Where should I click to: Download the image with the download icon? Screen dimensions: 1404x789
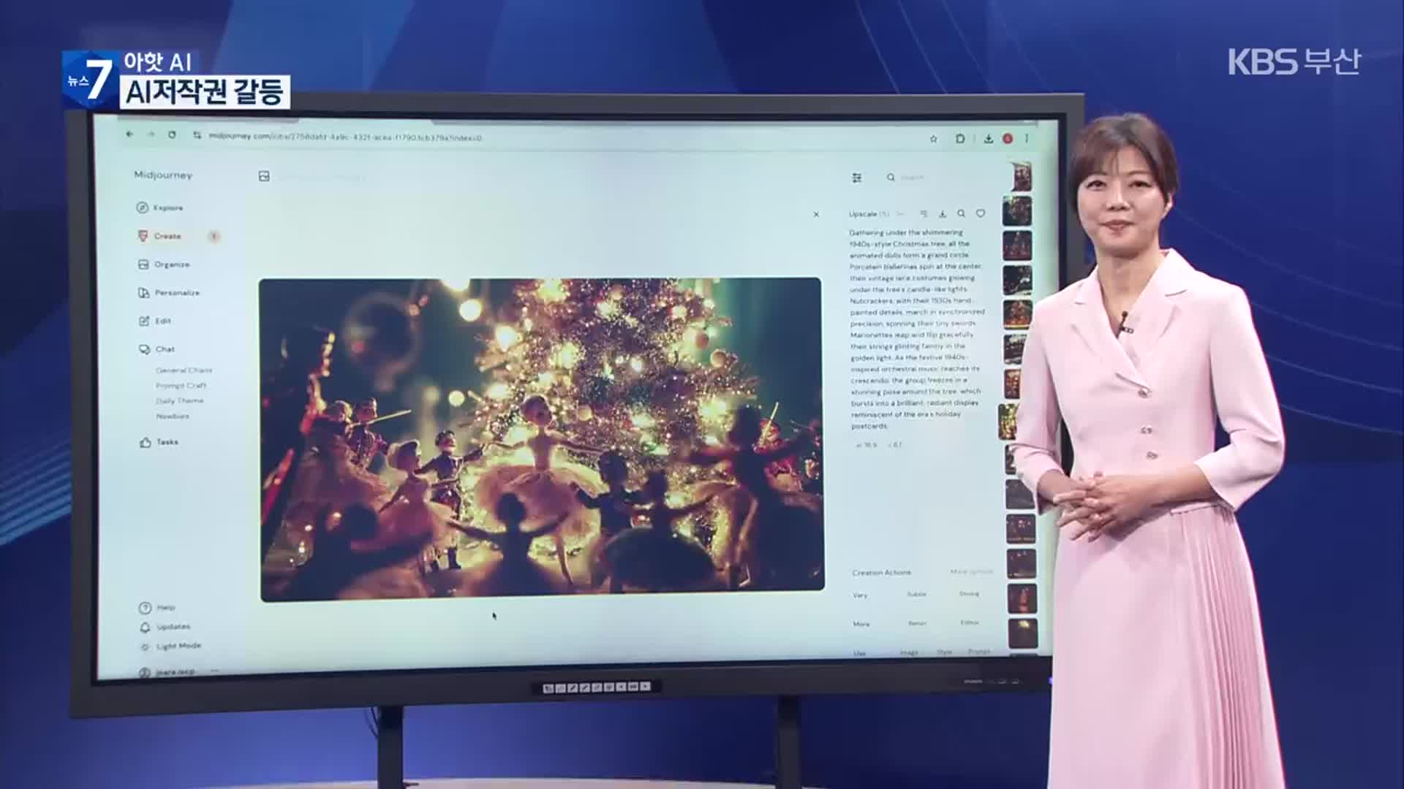click(943, 214)
